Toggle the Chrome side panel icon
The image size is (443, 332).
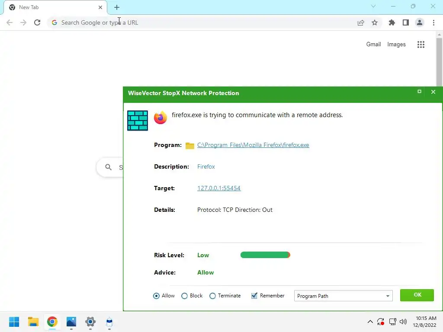[406, 22]
